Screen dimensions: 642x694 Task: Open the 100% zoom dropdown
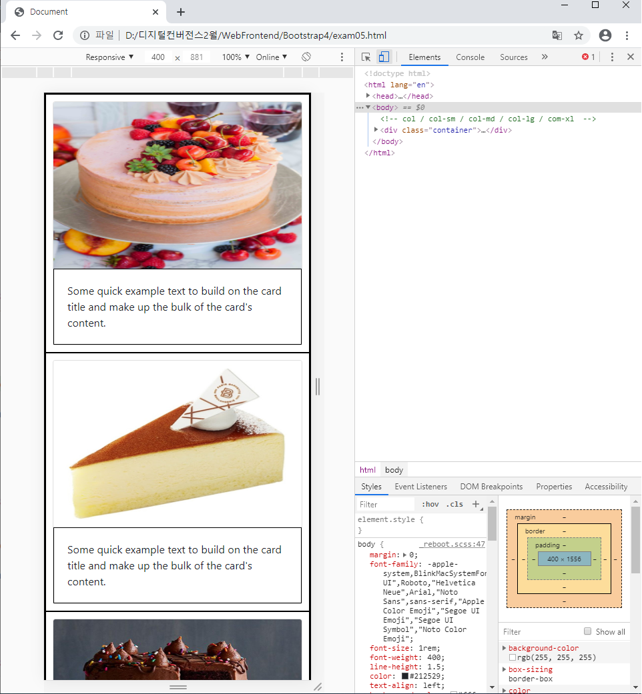coord(236,57)
